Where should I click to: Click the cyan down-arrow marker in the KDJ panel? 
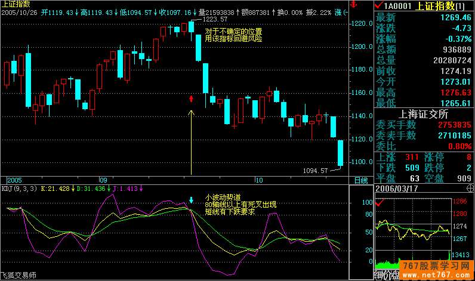tap(191, 200)
